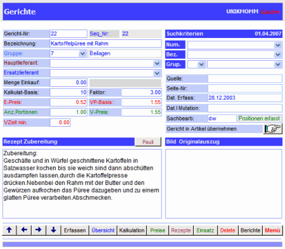Expand the Hauptlieferant dropdown
This screenshot has width=285, height=249.
click(157, 63)
